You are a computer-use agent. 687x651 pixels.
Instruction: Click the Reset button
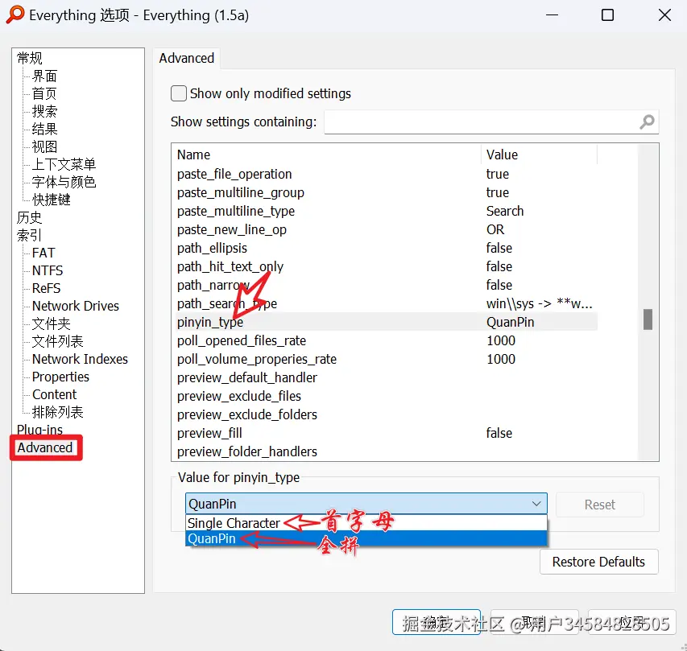[x=600, y=505]
